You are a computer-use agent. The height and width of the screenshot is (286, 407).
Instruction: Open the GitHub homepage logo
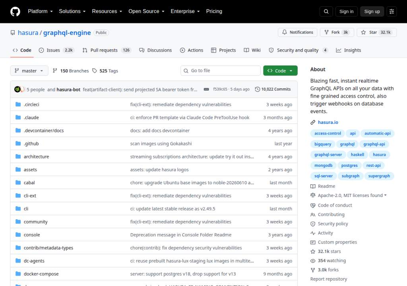pos(16,12)
